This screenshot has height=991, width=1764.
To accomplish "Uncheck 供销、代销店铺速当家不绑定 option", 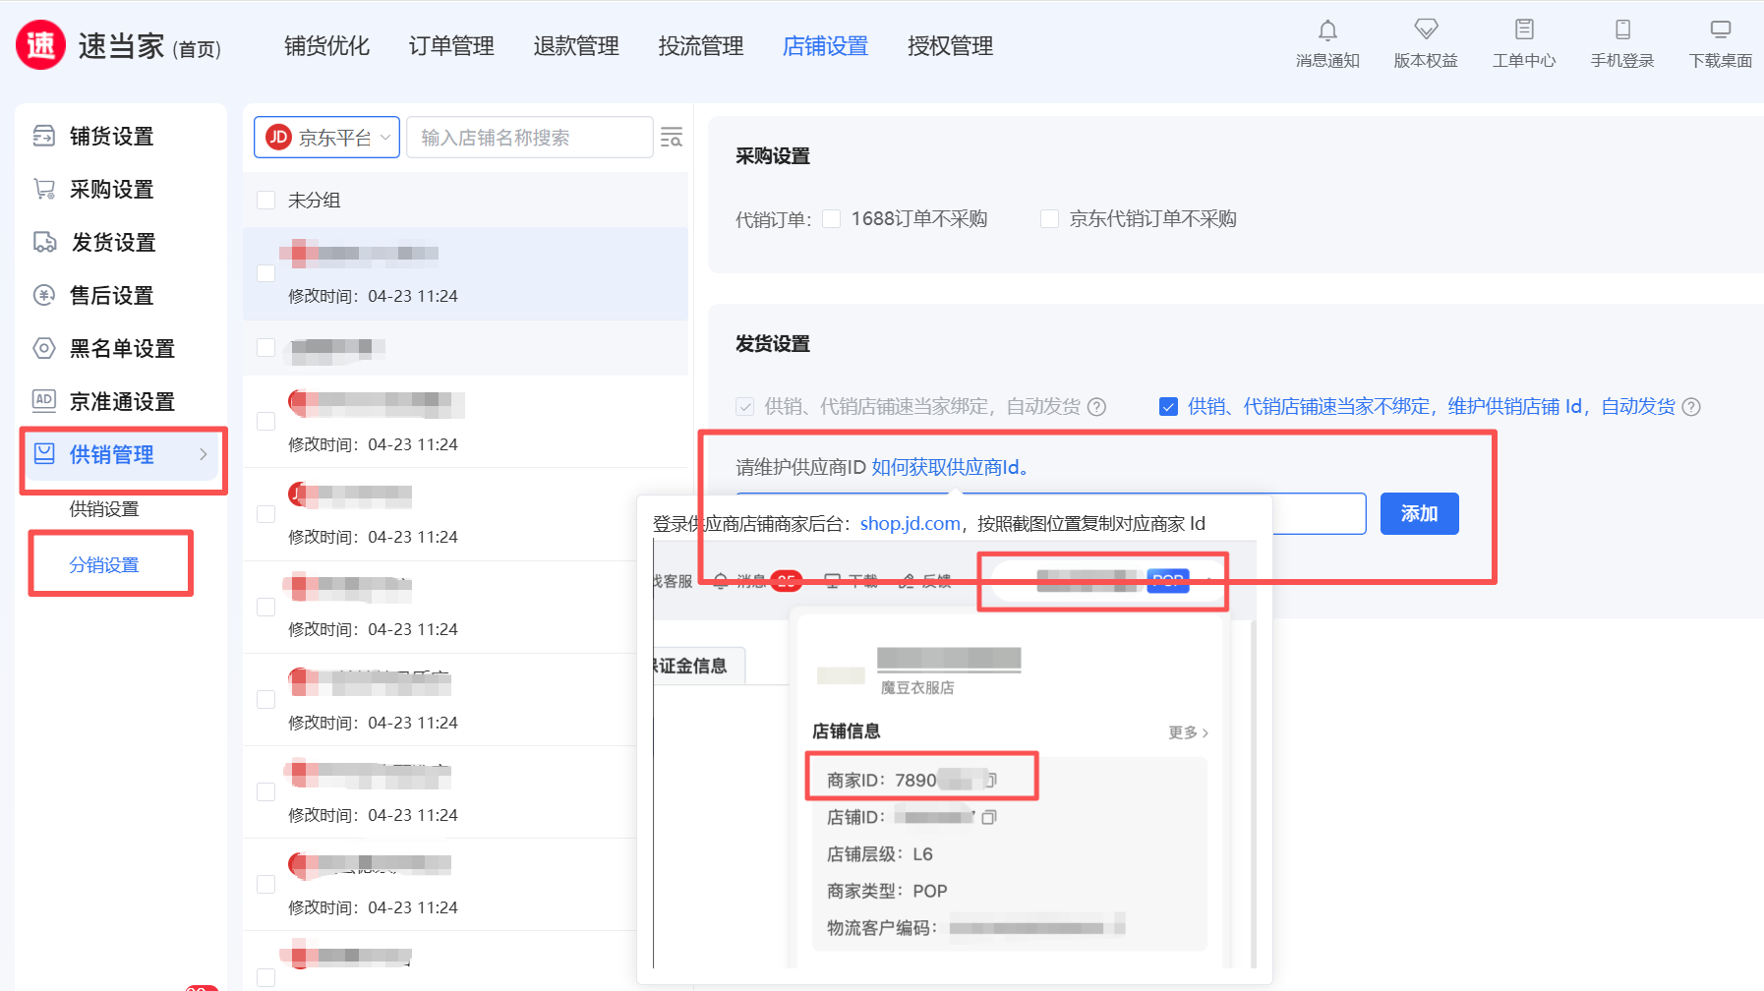I will tap(1169, 407).
